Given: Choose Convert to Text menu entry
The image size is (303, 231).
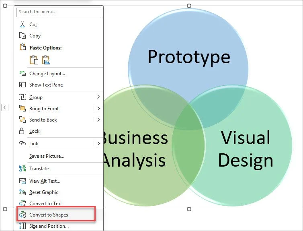Looking at the screenshot, I should pos(59,204).
